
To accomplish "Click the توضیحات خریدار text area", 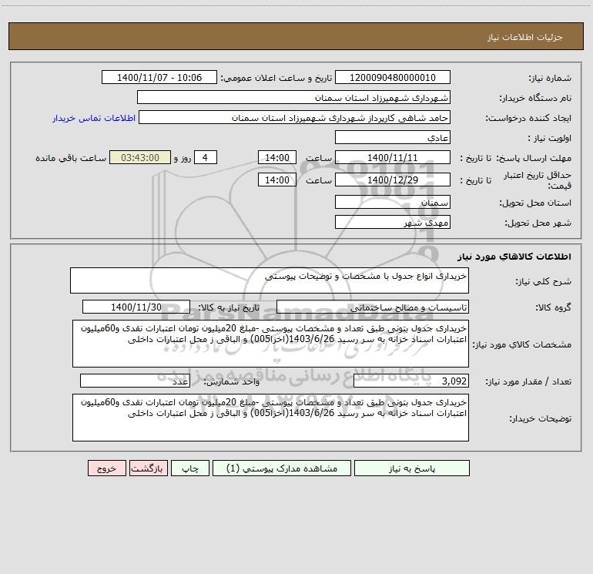I will (270, 418).
